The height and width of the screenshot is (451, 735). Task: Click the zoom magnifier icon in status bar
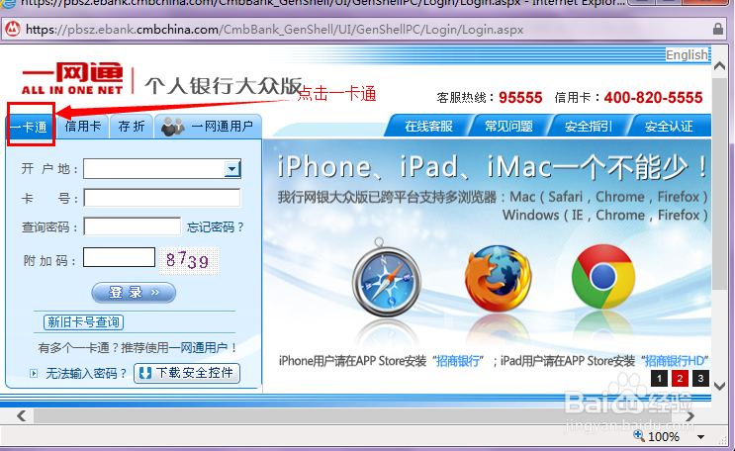[x=638, y=435]
